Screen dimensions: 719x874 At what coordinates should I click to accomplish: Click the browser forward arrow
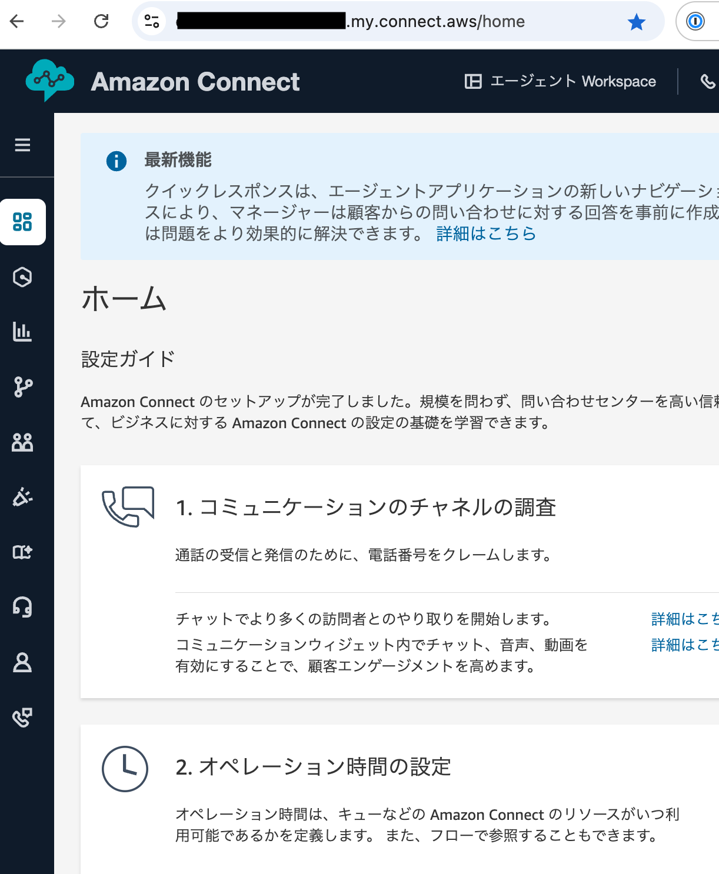59,22
